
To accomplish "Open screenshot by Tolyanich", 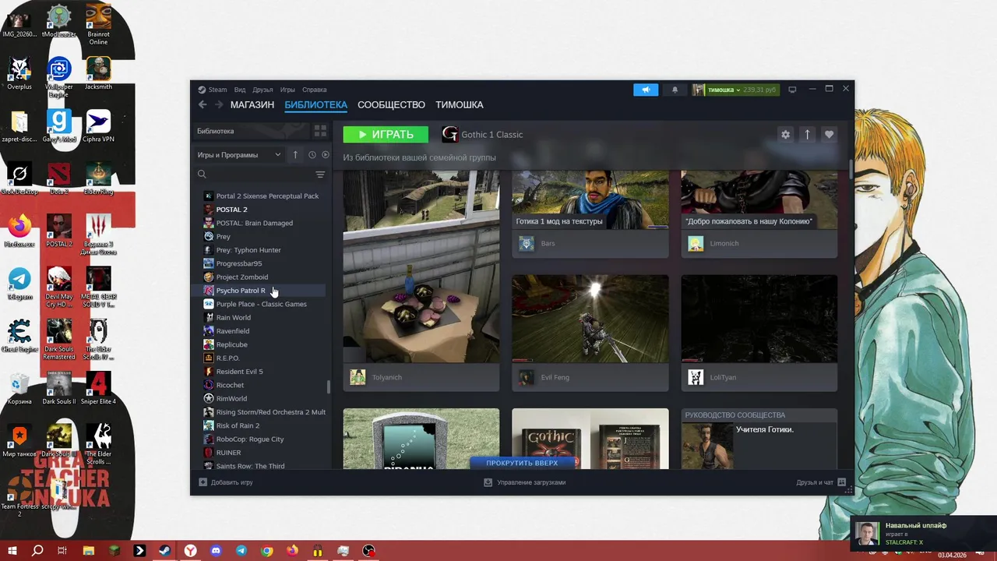I will (x=421, y=280).
